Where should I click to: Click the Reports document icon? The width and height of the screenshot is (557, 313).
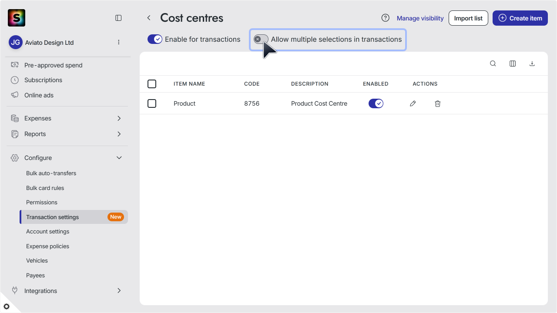(x=15, y=134)
